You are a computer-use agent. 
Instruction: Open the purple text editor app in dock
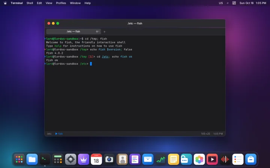135,159
